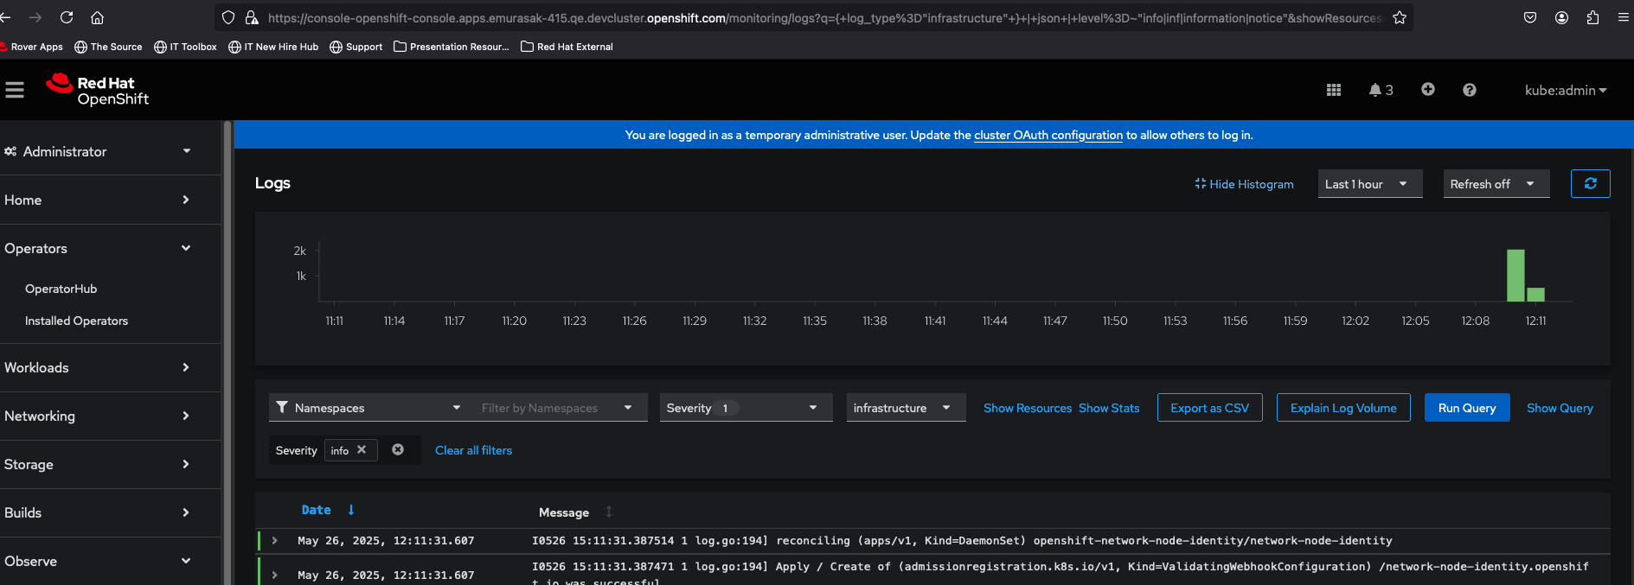Image resolution: width=1634 pixels, height=585 pixels.
Task: Remove the info severity filter chip
Action: click(x=362, y=450)
